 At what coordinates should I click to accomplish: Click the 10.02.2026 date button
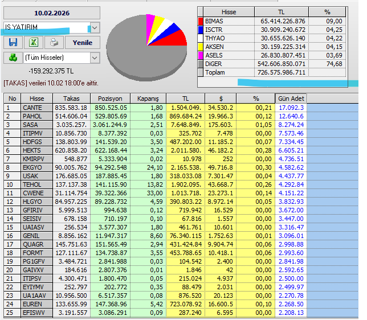tap(52, 13)
